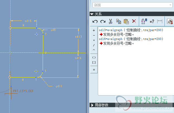Toggle dimension names and values icon
The height and width of the screenshot is (113, 174).
point(144,21)
